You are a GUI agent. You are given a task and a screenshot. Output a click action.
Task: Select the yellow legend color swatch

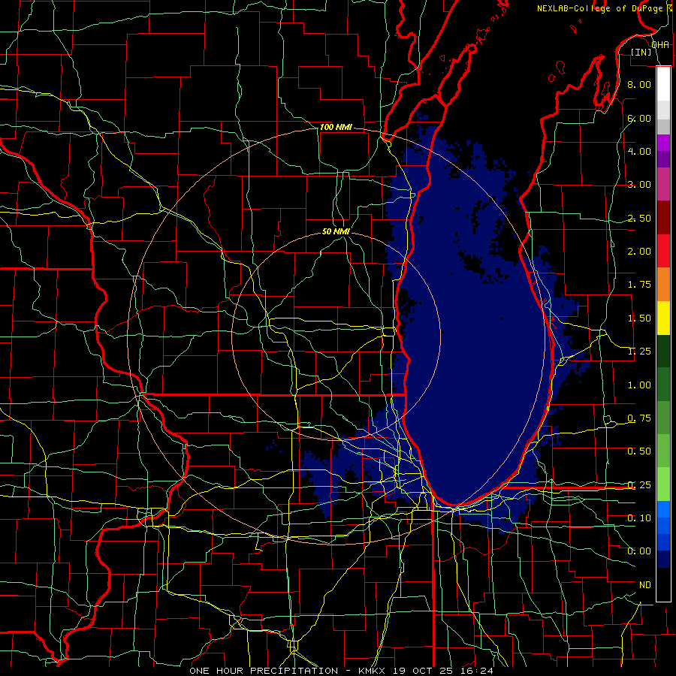[x=663, y=318]
